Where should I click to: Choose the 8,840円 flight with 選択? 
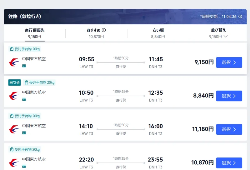229,96
